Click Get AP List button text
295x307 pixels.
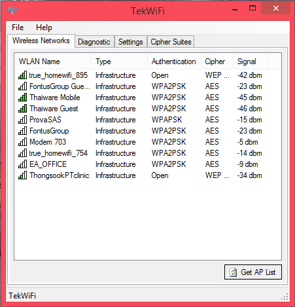pyautogui.click(x=258, y=272)
